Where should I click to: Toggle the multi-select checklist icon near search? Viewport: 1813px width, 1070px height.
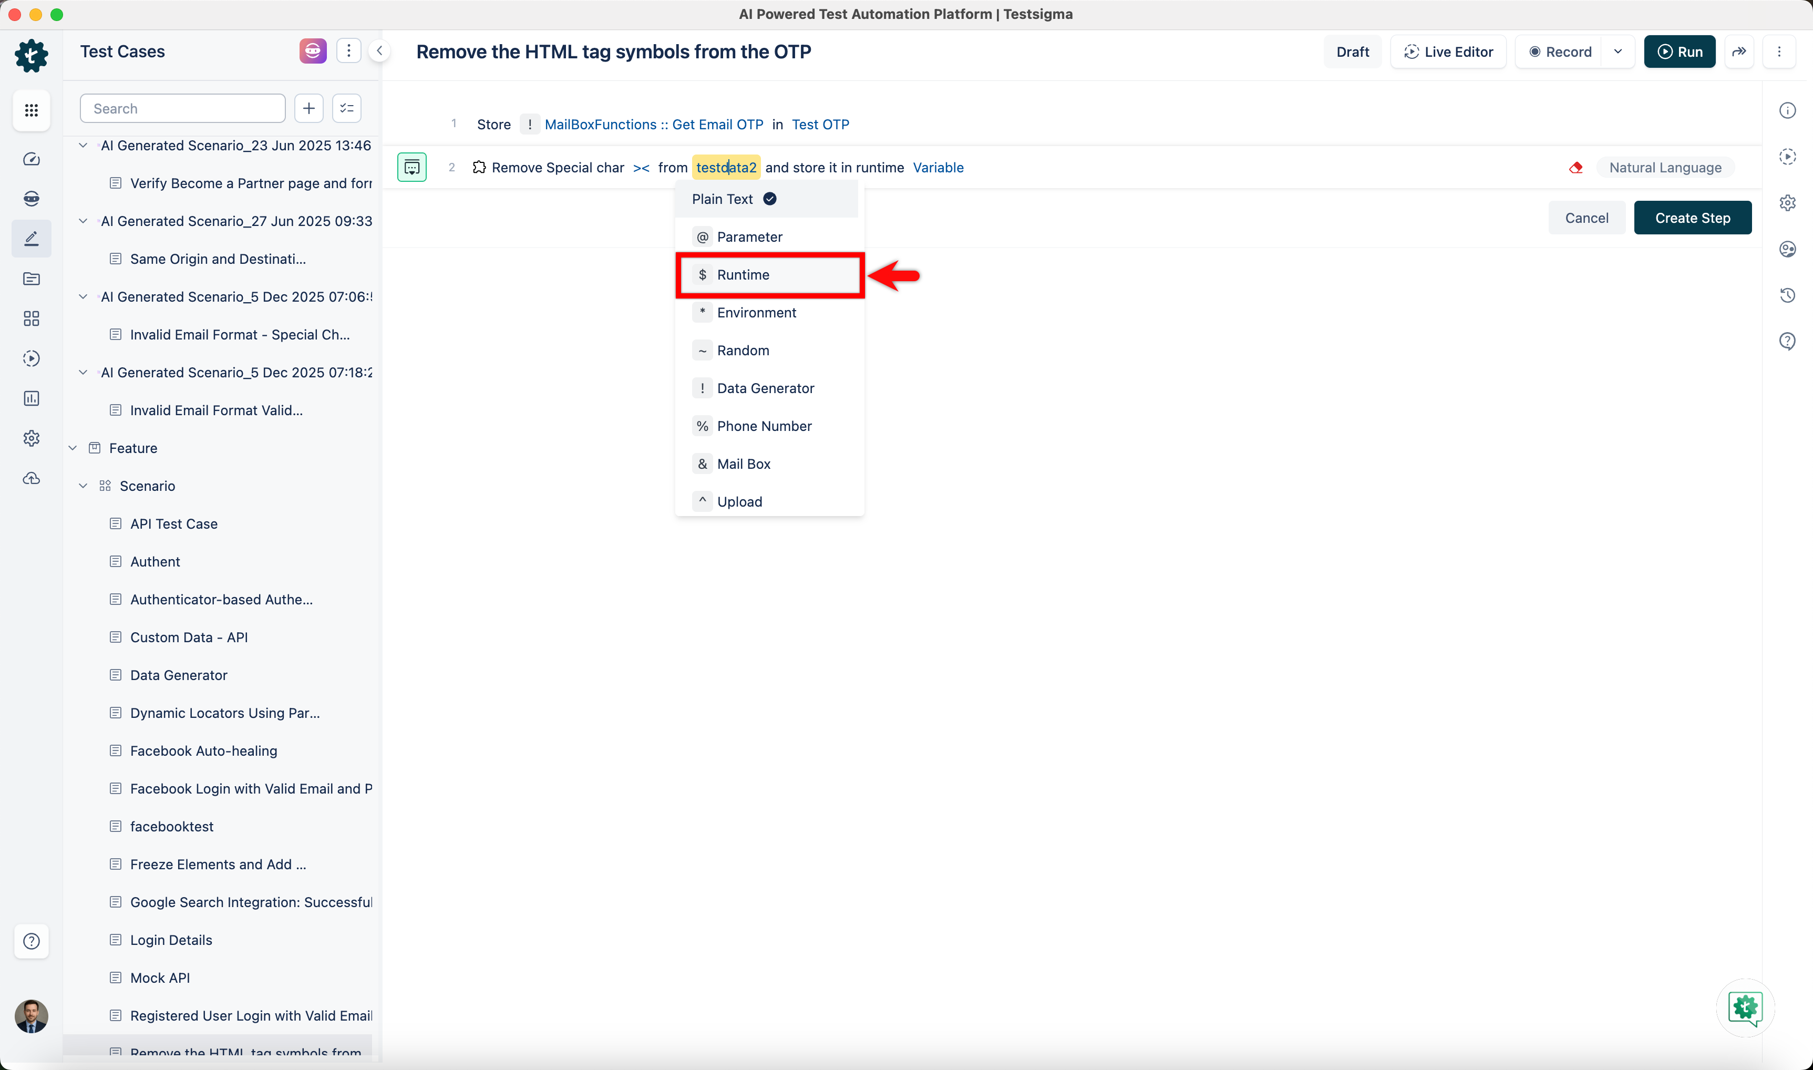347,108
